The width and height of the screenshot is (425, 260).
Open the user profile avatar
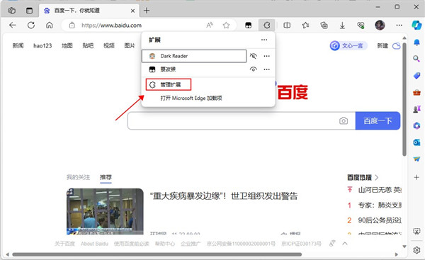pyautogui.click(x=380, y=26)
